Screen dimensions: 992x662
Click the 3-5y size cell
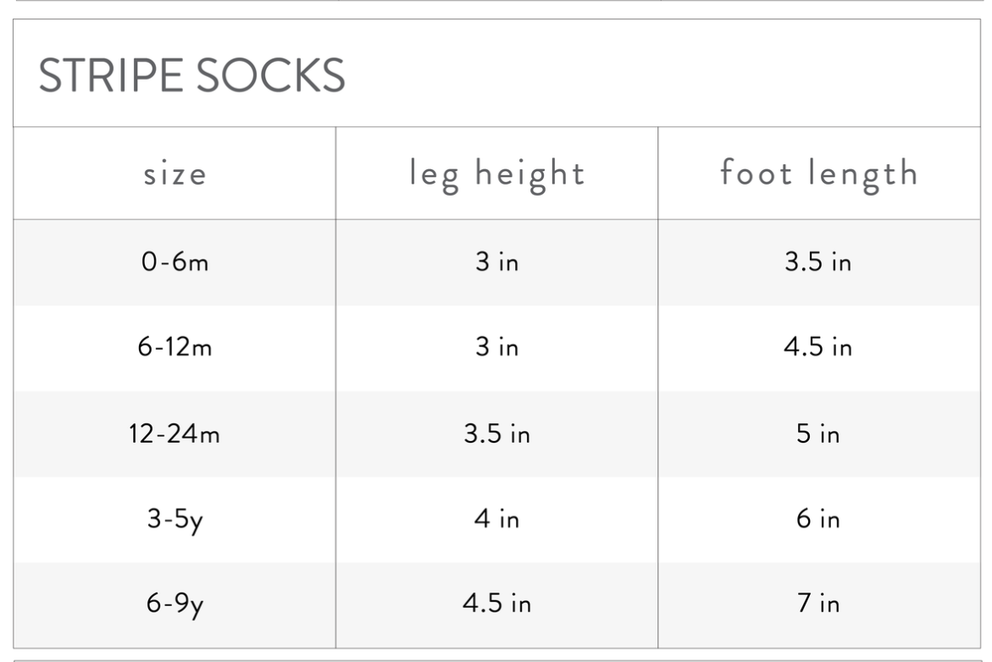pos(175,520)
